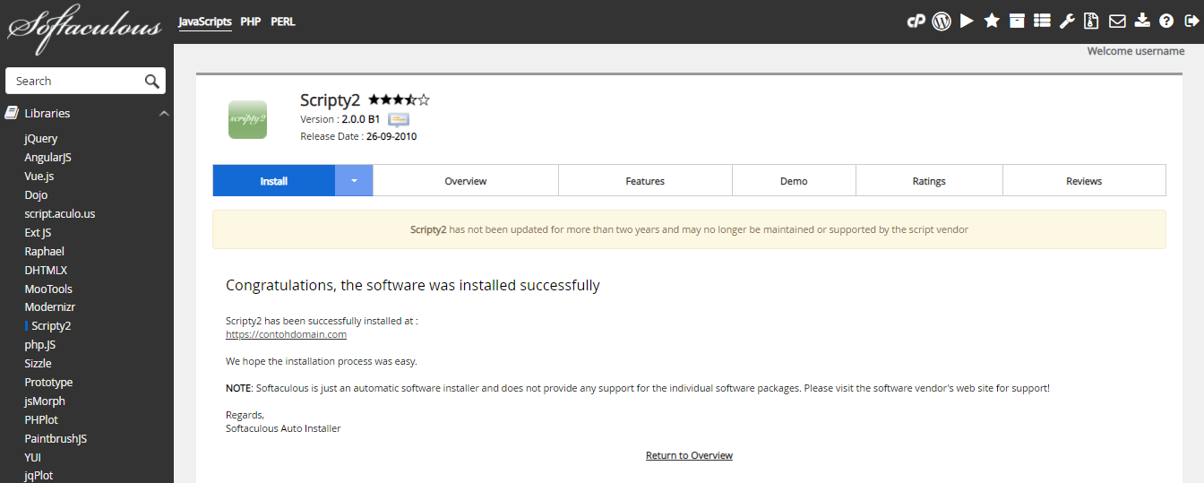Click the yellow outdated-script warning notice
Screen dimensions: 1204x483
coord(689,229)
